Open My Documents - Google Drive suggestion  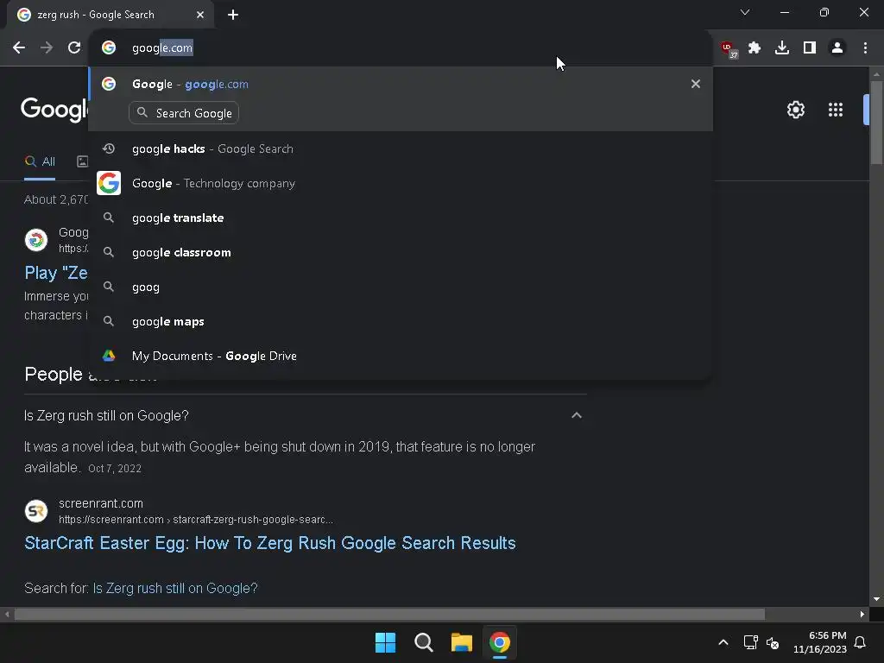[401, 356]
